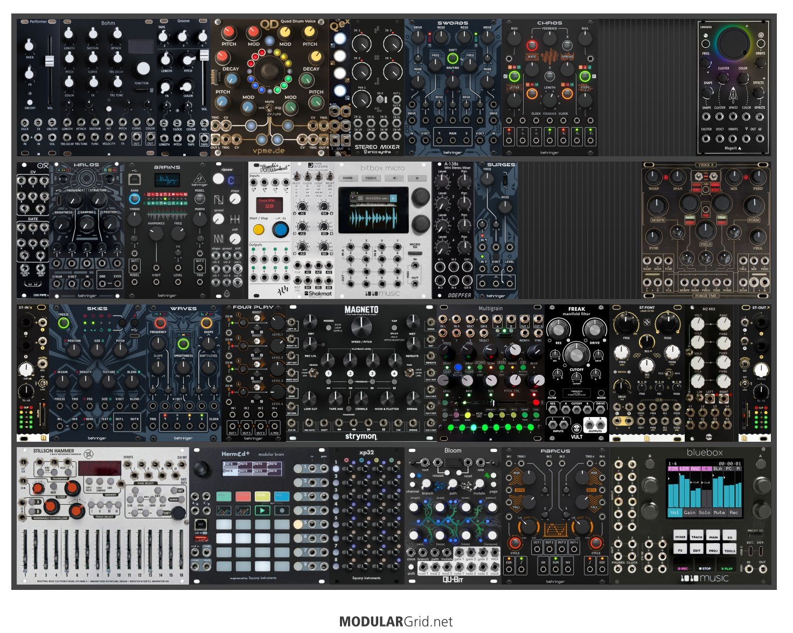Click the right arrow button on bitbox micro
The width and height of the screenshot is (793, 633).
pos(416,178)
